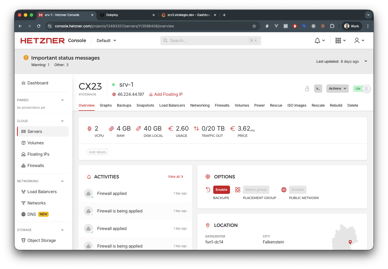This screenshot has width=388, height=269.
Task: View all activities
Action: click(175, 177)
